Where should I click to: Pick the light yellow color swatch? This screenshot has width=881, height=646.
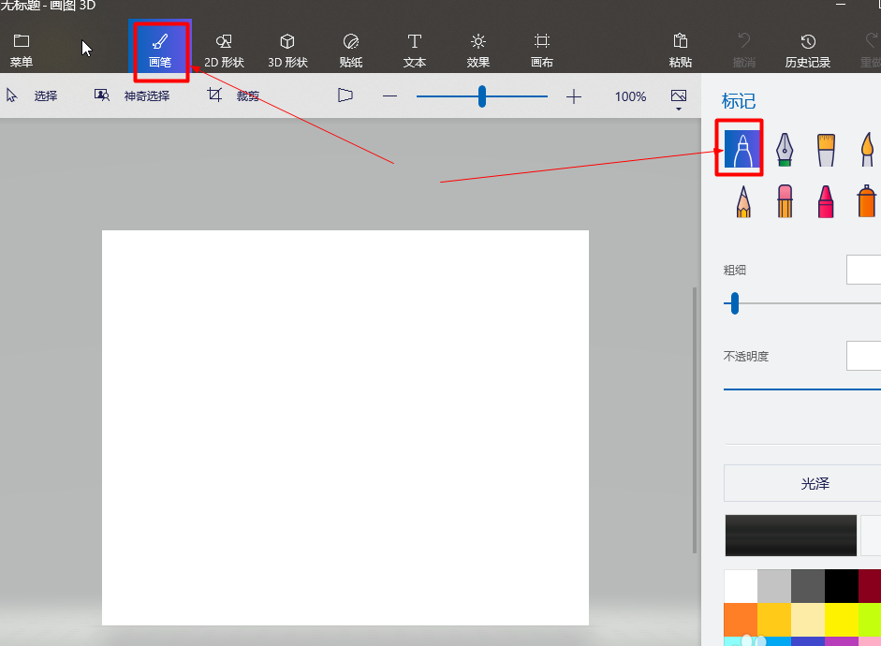(808, 620)
